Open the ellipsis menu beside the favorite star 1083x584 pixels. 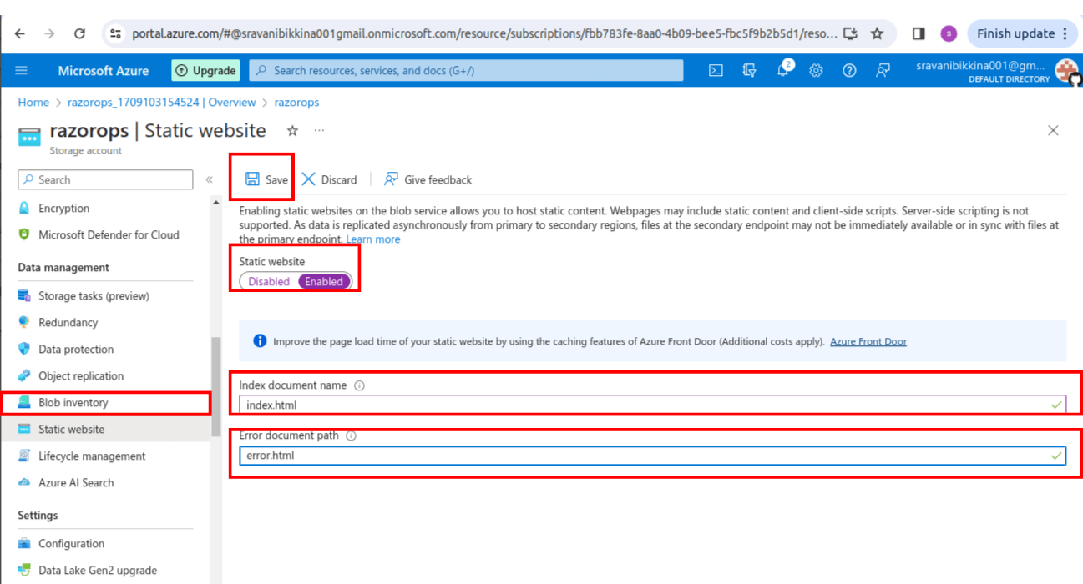pos(317,130)
